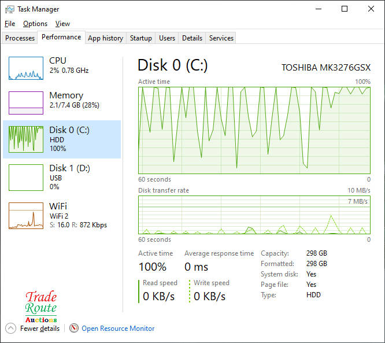The width and height of the screenshot is (385, 343).
Task: Open the View menu
Action: (x=62, y=24)
